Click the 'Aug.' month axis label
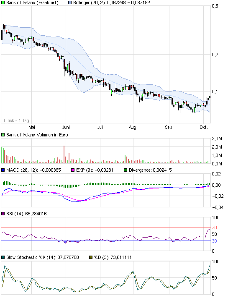The height and width of the screenshot is (298, 228). click(x=133, y=127)
